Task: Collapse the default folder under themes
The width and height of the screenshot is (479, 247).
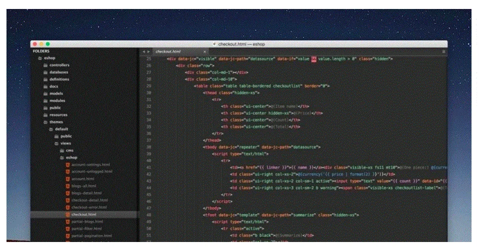Action: pyautogui.click(x=51, y=129)
